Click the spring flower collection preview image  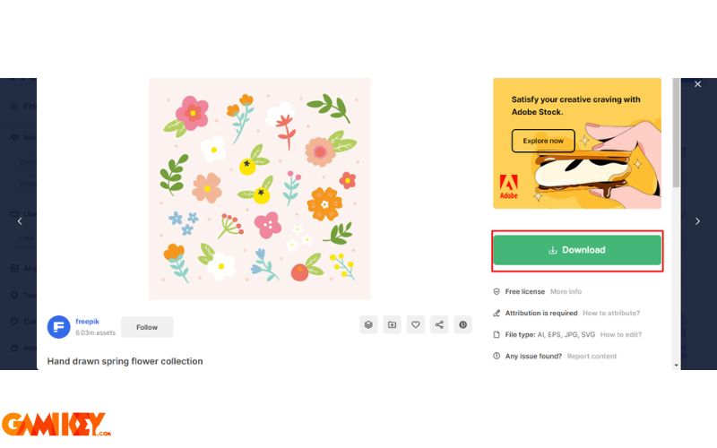point(259,189)
